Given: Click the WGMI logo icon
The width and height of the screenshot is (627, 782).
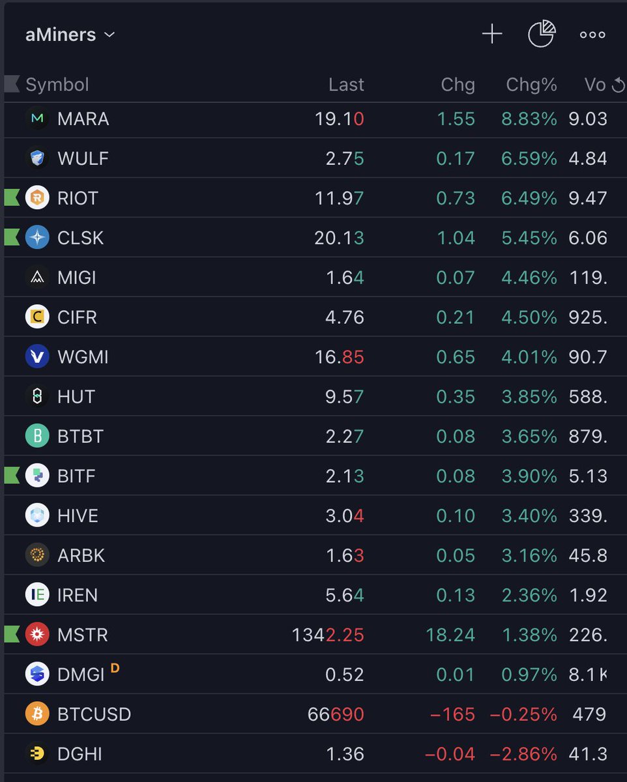Looking at the screenshot, I should 37,356.
